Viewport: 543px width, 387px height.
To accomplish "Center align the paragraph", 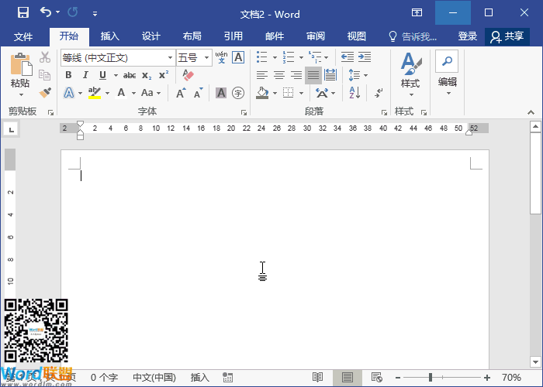I will point(278,75).
